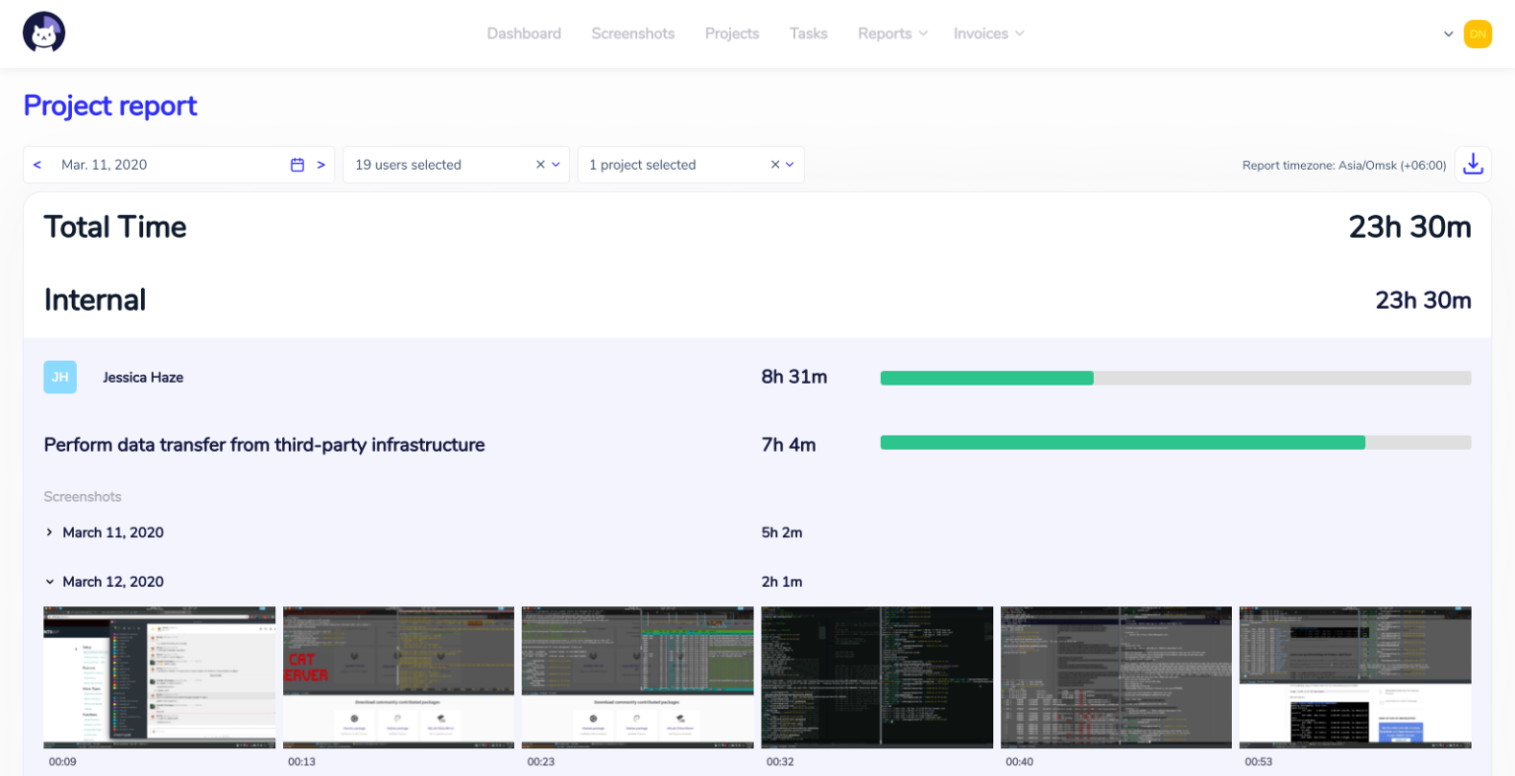This screenshot has width=1515, height=776.
Task: Open the Reports menu
Action: [892, 34]
